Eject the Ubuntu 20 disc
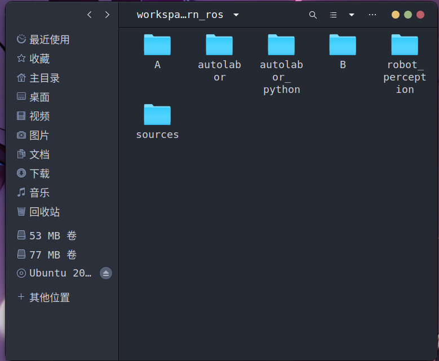 (106, 273)
